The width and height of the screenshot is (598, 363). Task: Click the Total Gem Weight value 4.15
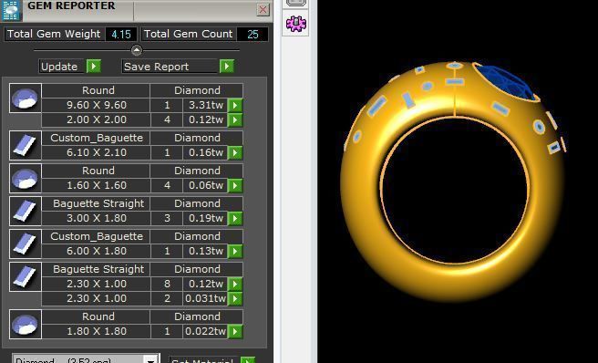click(x=121, y=35)
